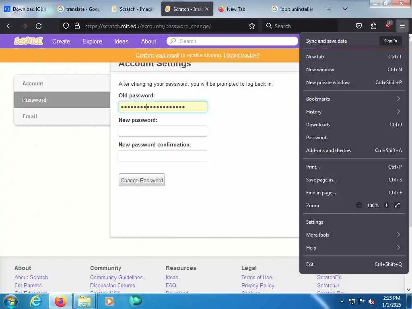The image size is (412, 309).
Task: Exit Firefox from menu
Action: [x=353, y=264]
